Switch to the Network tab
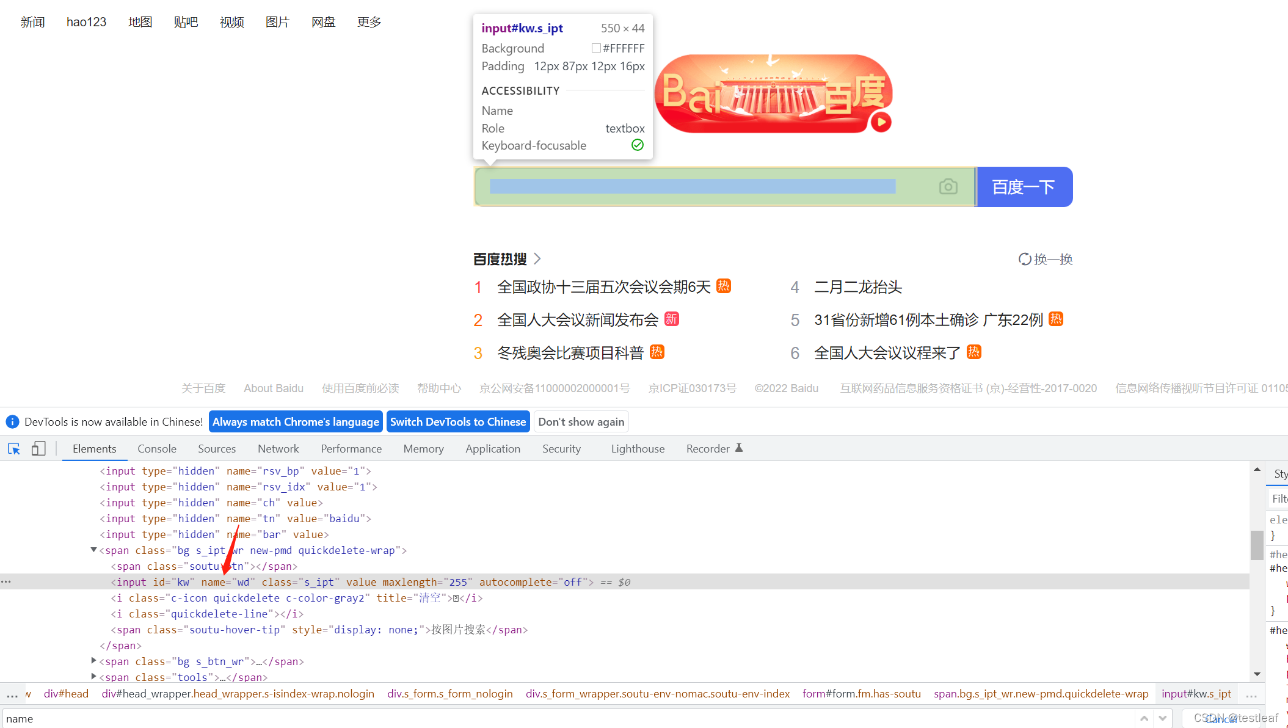1288x728 pixels. point(278,449)
